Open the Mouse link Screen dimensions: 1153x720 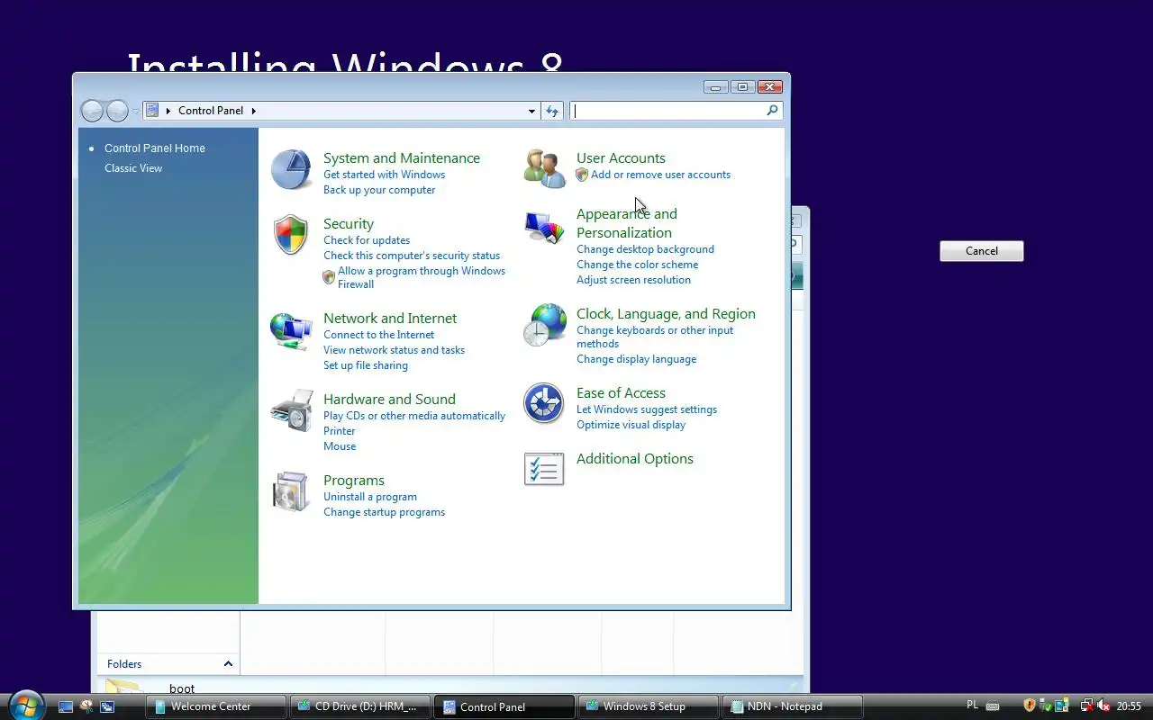pos(340,446)
